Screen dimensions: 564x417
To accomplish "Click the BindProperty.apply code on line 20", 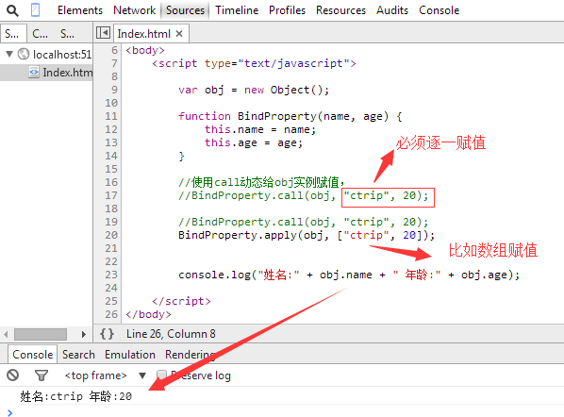I will pyautogui.click(x=307, y=235).
